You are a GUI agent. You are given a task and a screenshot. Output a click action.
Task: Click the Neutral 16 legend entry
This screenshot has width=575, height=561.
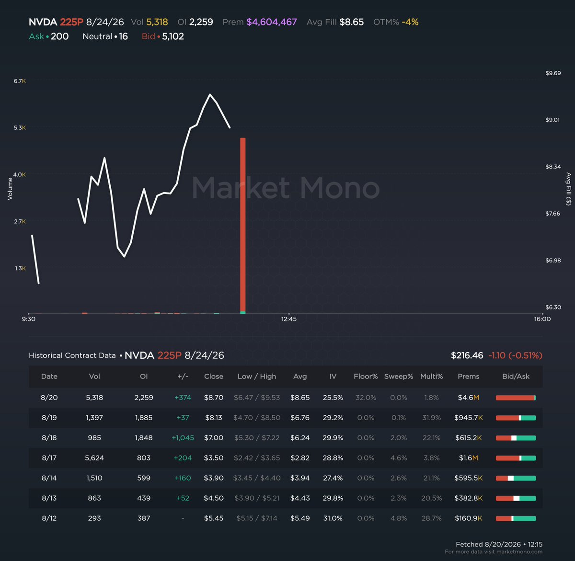[105, 36]
